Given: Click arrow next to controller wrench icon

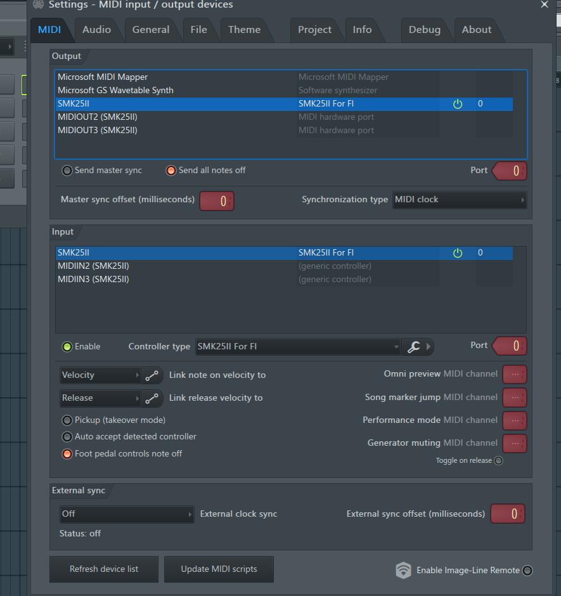Looking at the screenshot, I should (x=429, y=347).
